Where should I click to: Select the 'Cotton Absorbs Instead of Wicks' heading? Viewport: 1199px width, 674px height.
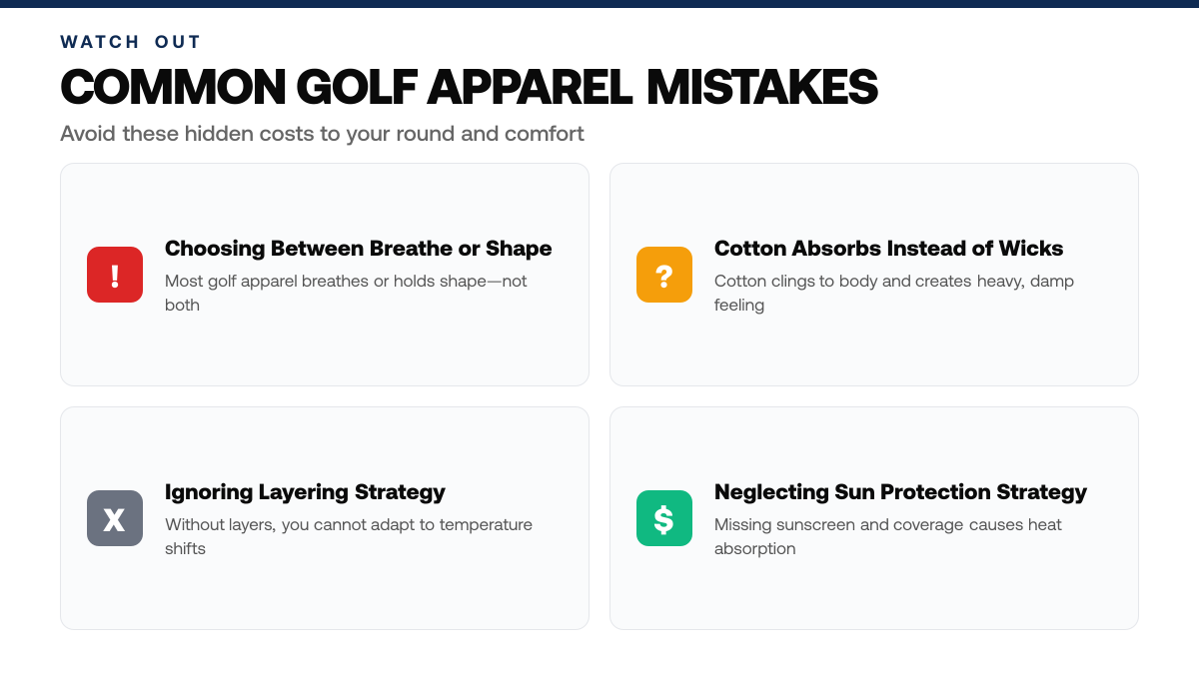click(x=888, y=249)
